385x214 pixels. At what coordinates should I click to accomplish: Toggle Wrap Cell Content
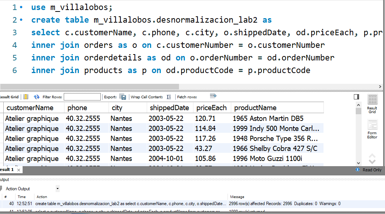click(169, 97)
